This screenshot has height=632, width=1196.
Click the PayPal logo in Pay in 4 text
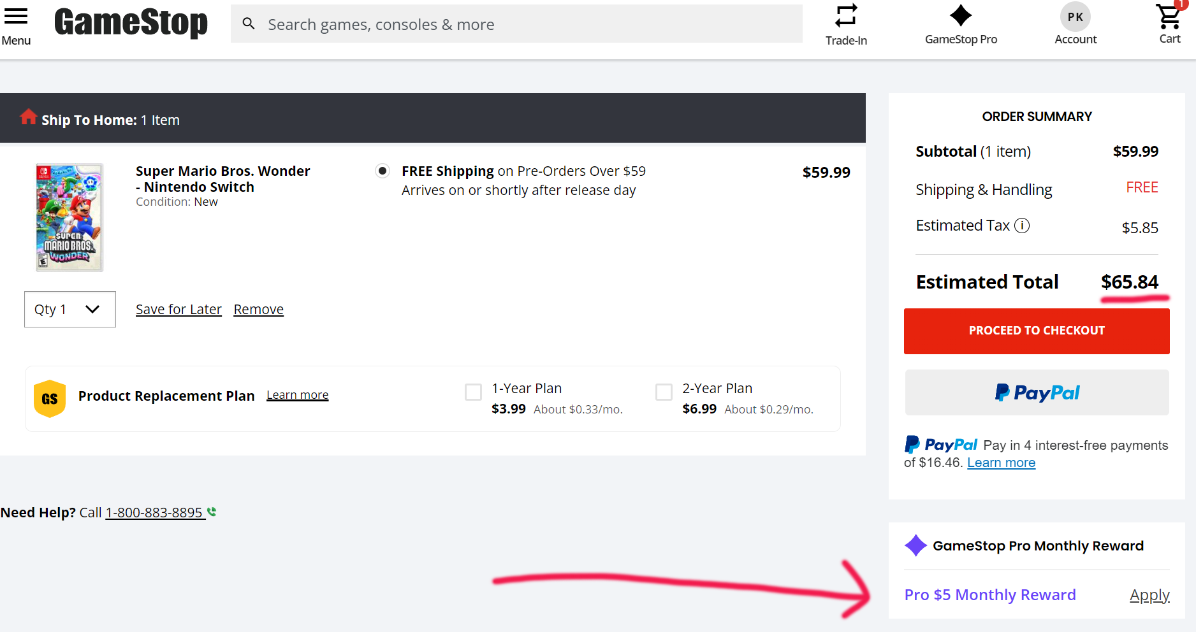940,445
